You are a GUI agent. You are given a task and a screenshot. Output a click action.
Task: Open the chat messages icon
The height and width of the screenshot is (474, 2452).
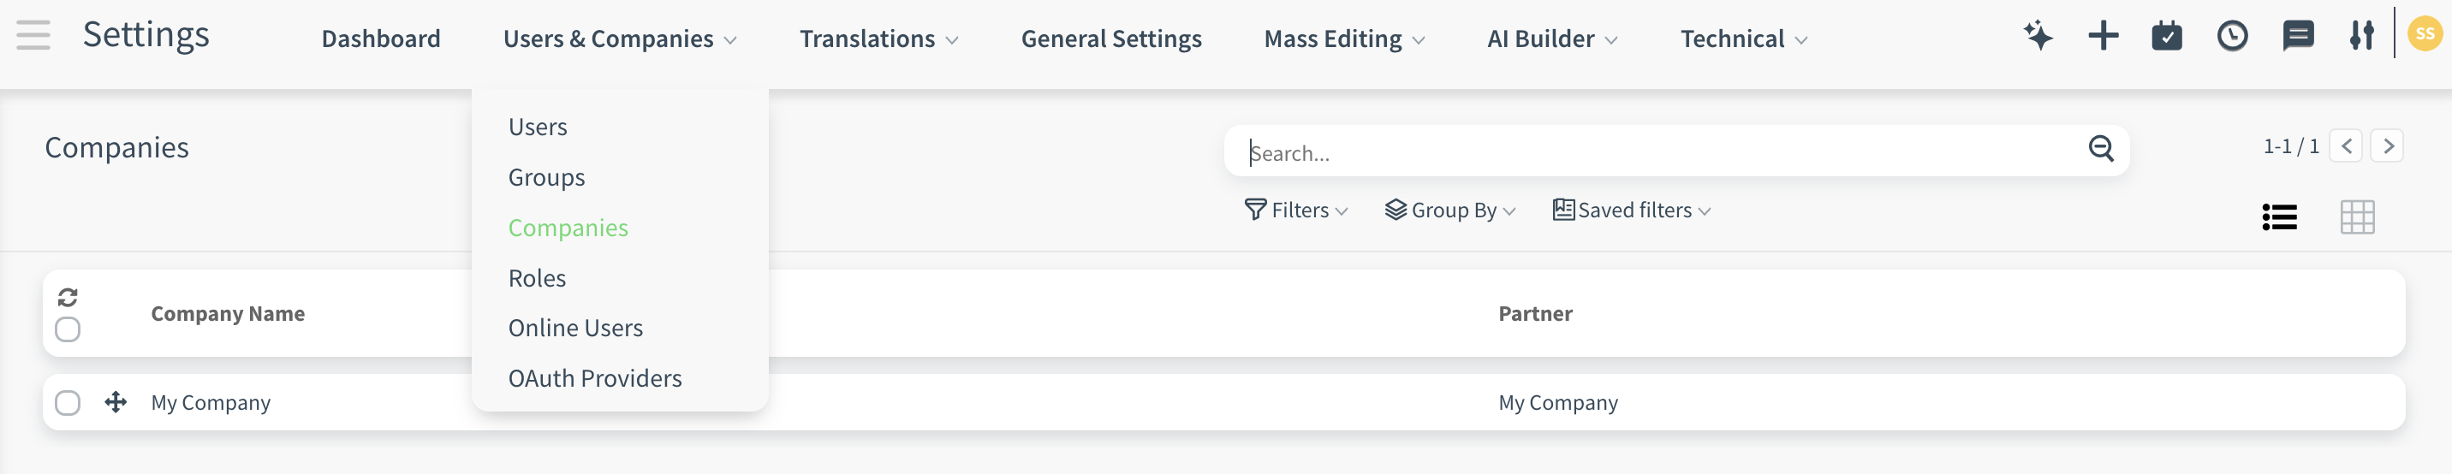coord(2297,36)
